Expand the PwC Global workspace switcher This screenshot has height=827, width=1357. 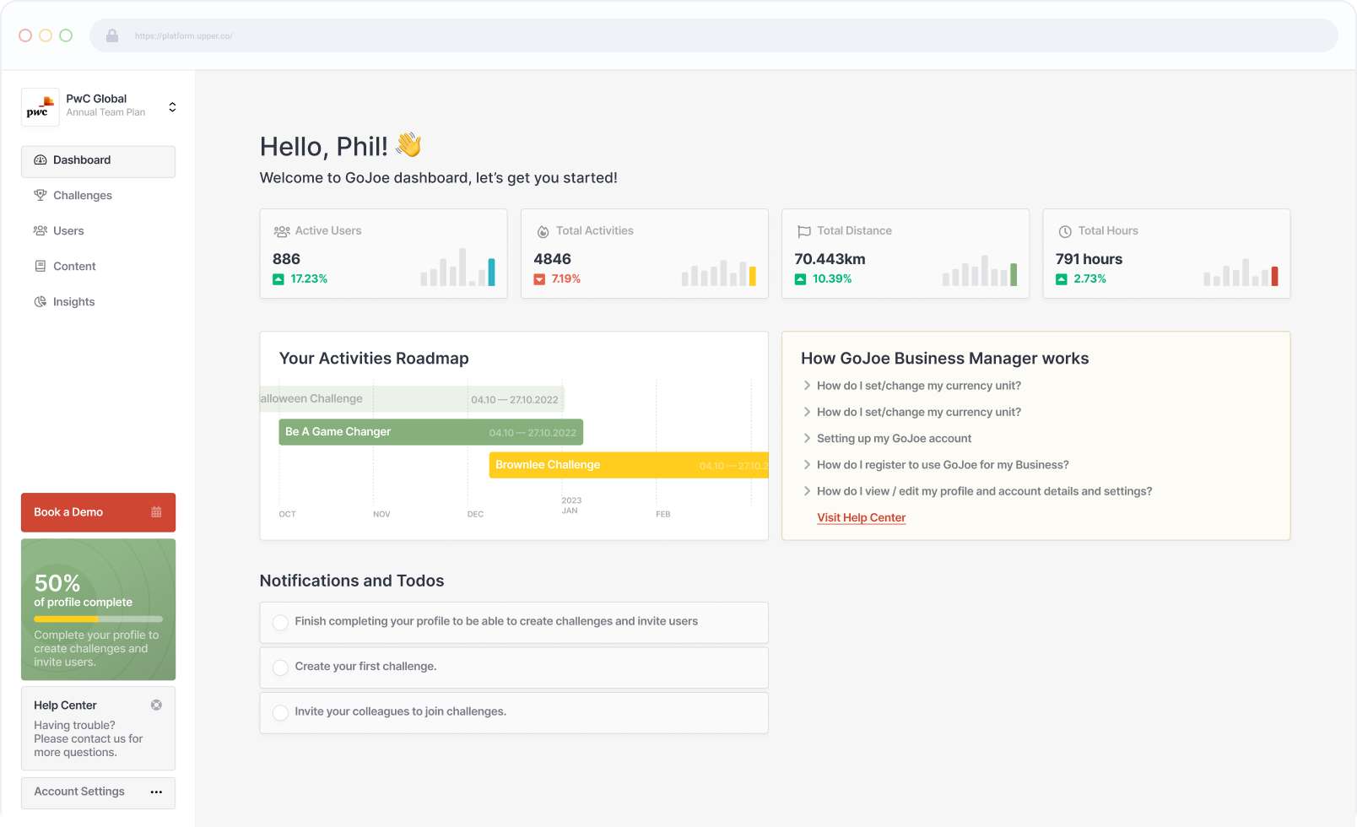[x=172, y=106]
